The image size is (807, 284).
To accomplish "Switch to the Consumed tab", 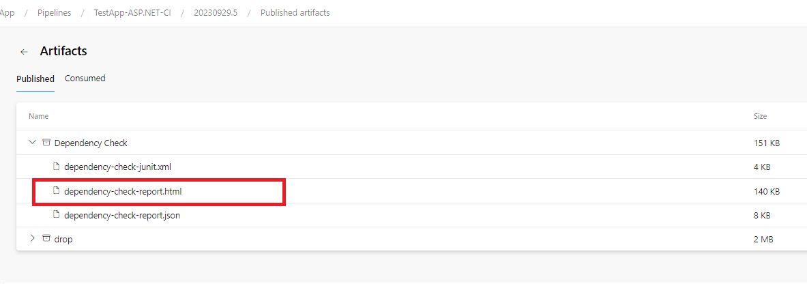I will (85, 79).
